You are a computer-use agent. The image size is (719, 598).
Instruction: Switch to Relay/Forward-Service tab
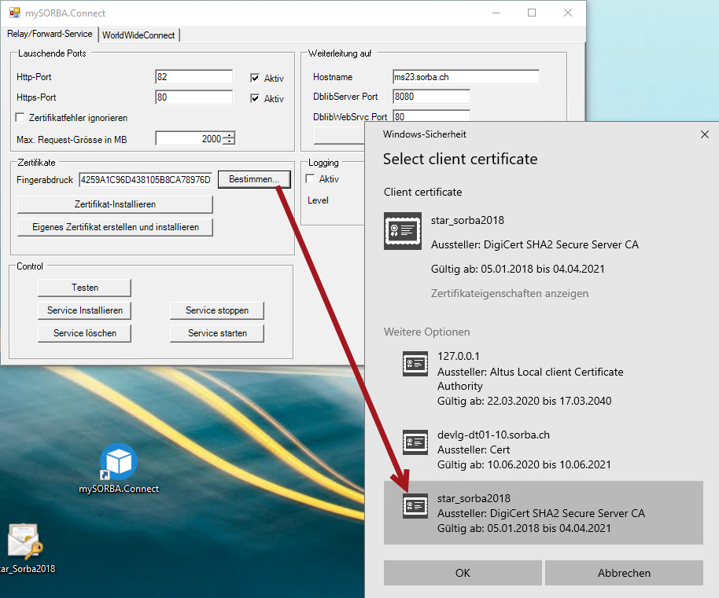(50, 34)
